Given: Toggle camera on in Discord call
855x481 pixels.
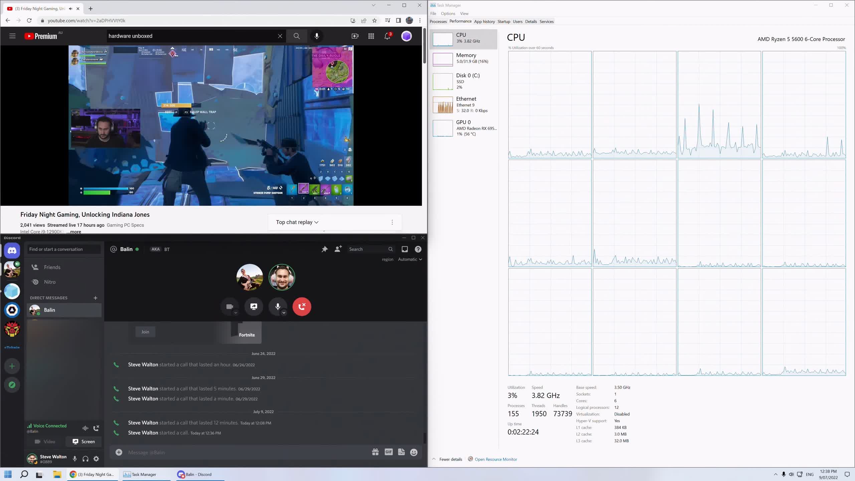Looking at the screenshot, I should pyautogui.click(x=229, y=306).
